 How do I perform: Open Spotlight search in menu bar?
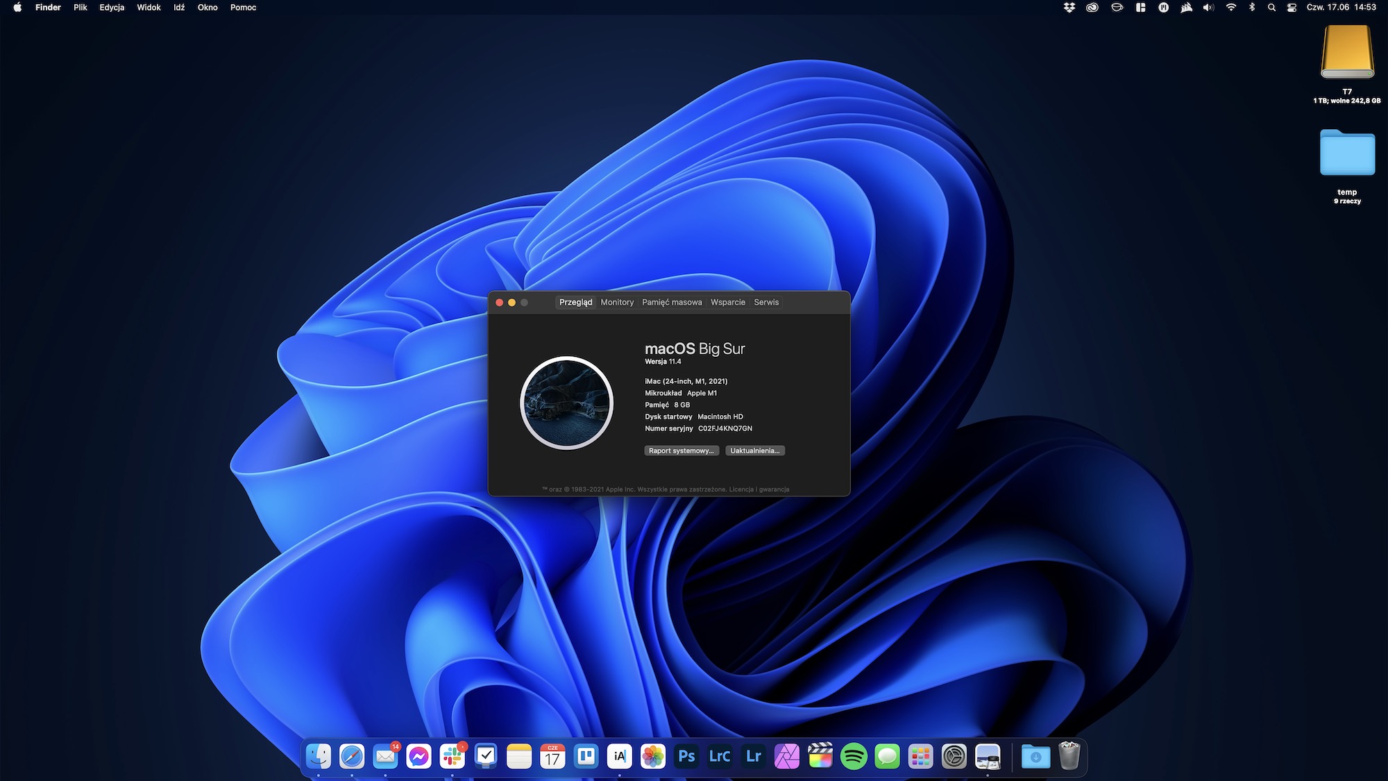(1271, 8)
